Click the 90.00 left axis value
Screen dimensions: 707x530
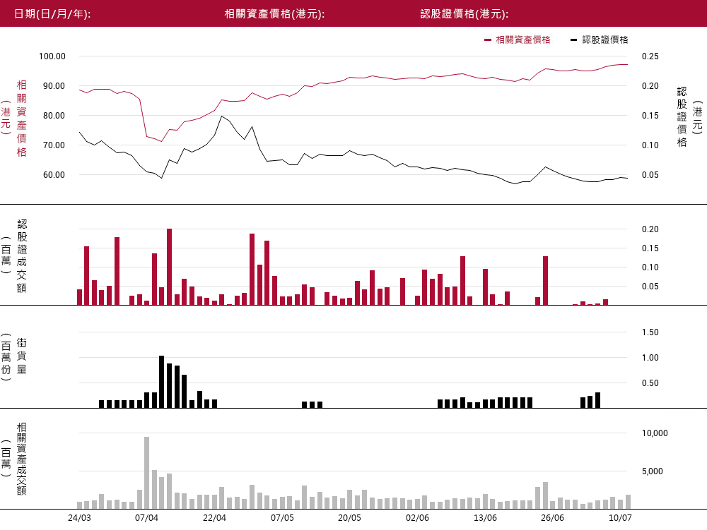[x=54, y=86]
